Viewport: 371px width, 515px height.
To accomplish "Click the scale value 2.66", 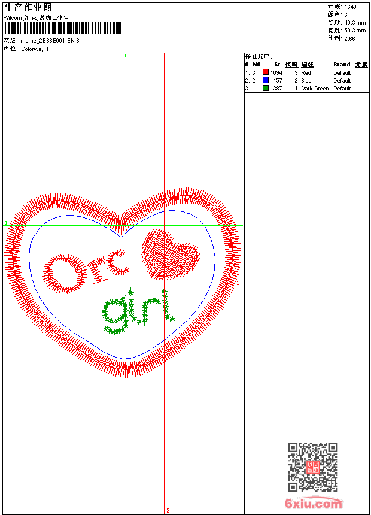I will [x=349, y=38].
